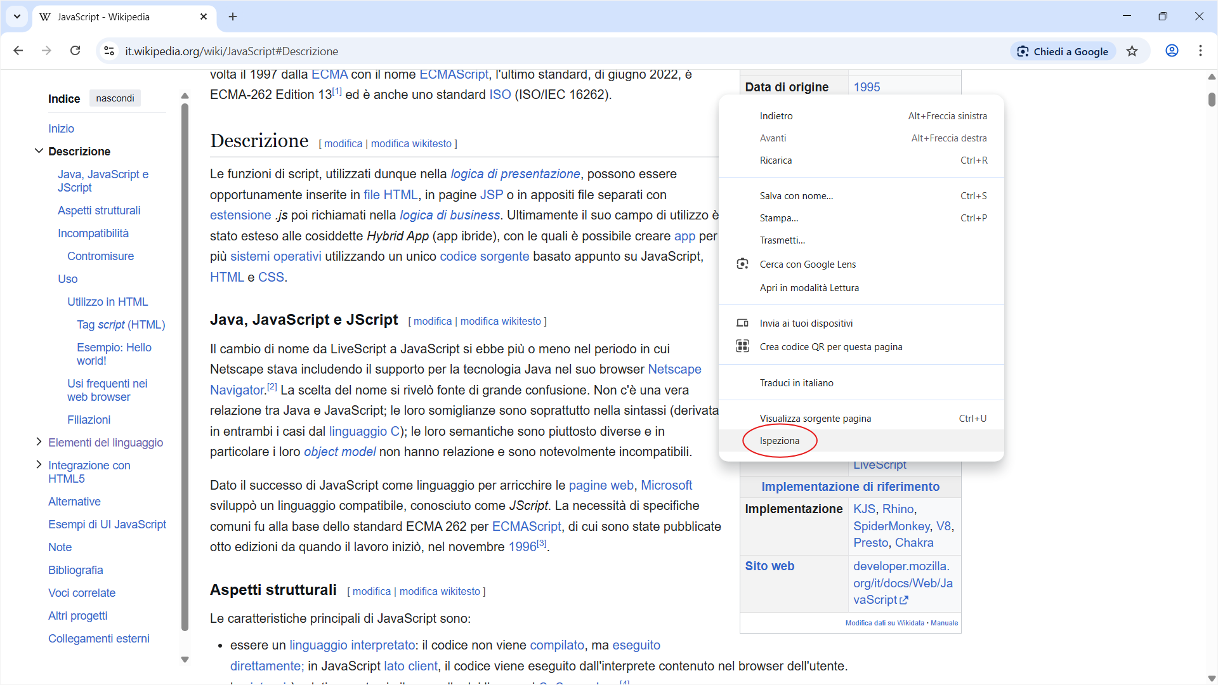Open the Chrome profile icon
The width and height of the screenshot is (1218, 685).
pyautogui.click(x=1172, y=51)
